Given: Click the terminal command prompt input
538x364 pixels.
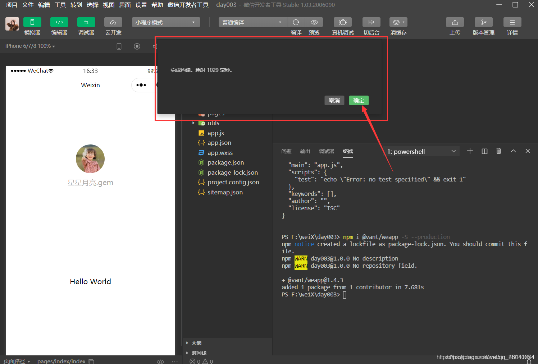Looking at the screenshot, I should click(x=345, y=295).
